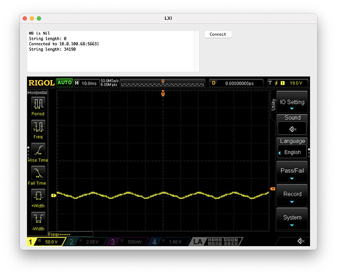The height and width of the screenshot is (276, 337).
Task: Click 'Connected to 10.0.100.68:56631' log line
Action: [64, 44]
